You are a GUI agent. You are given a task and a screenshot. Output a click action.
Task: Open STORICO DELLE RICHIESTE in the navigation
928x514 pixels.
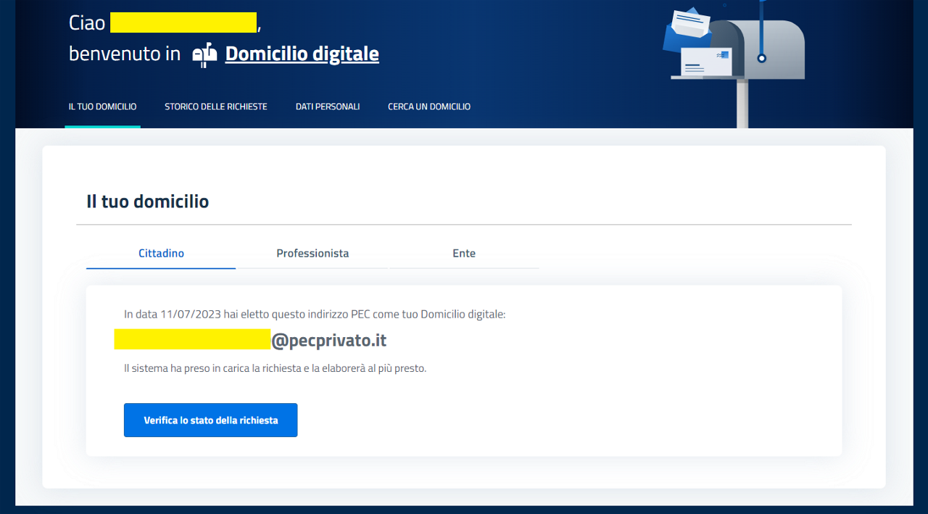click(x=215, y=107)
